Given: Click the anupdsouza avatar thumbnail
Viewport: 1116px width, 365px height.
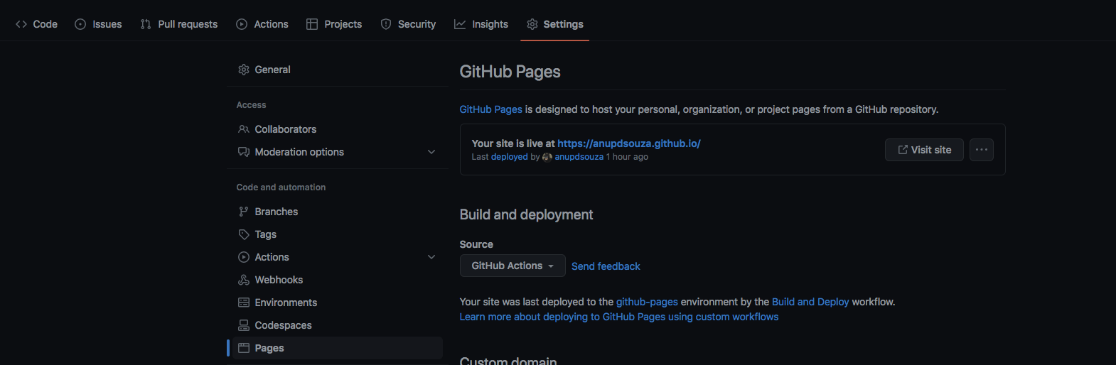Looking at the screenshot, I should [547, 157].
